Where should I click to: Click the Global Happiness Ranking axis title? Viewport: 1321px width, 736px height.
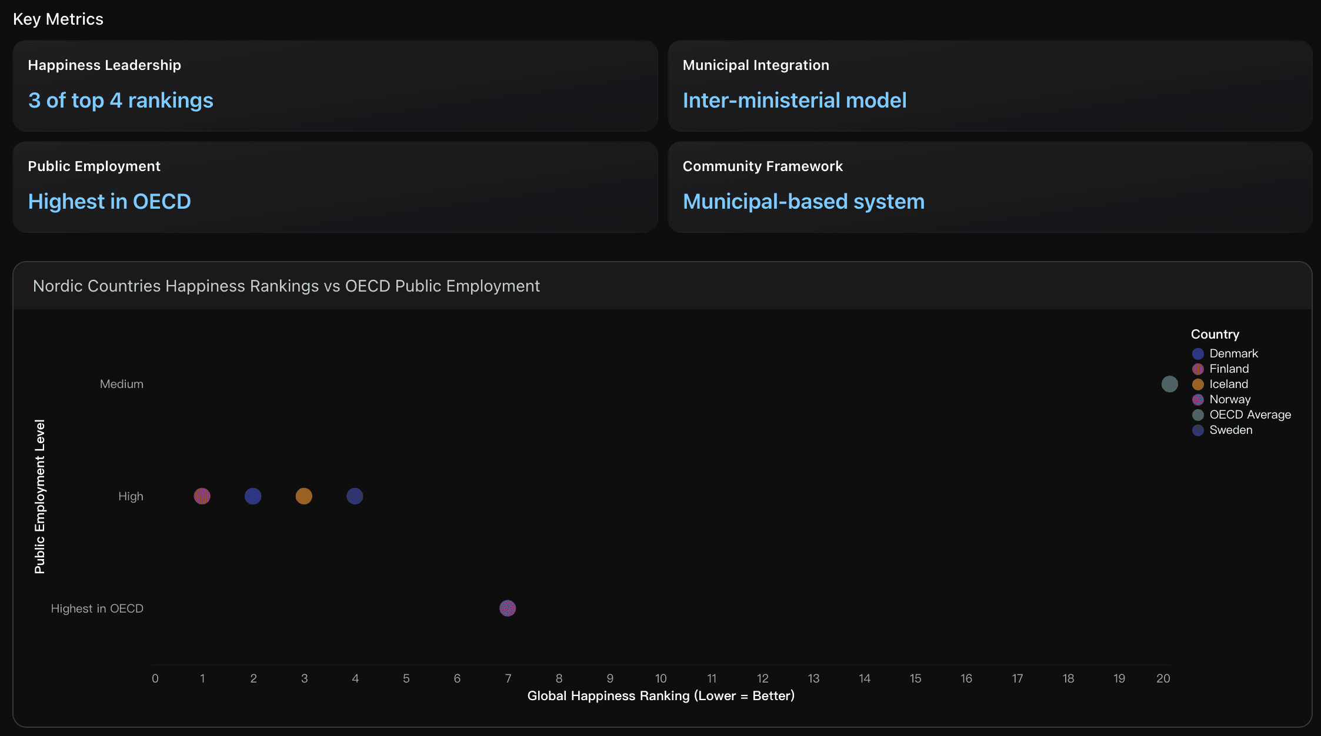[660, 695]
